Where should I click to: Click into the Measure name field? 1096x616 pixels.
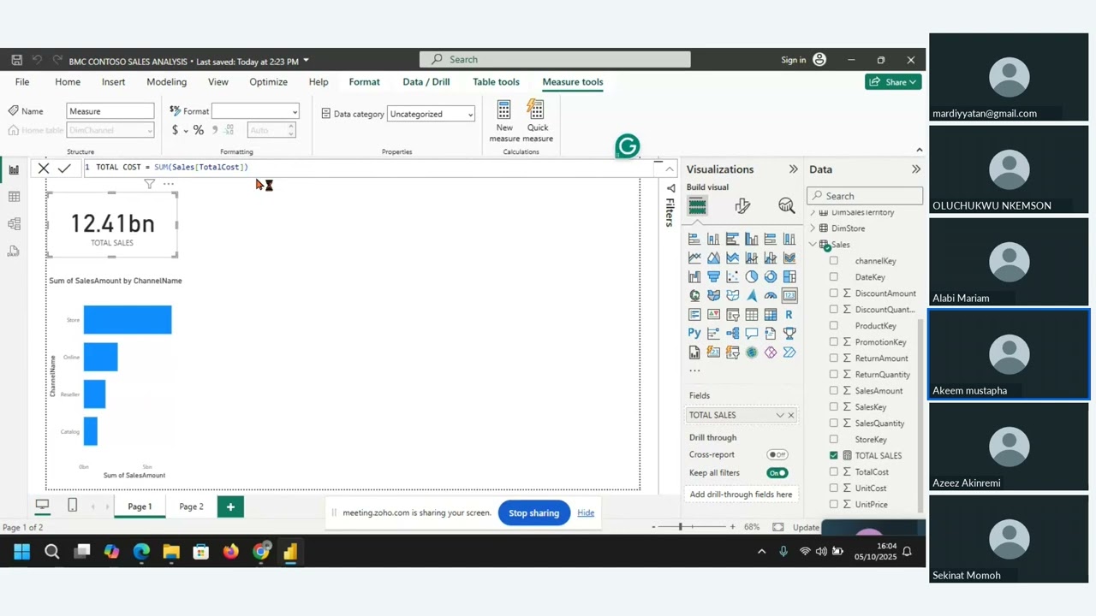coord(110,111)
